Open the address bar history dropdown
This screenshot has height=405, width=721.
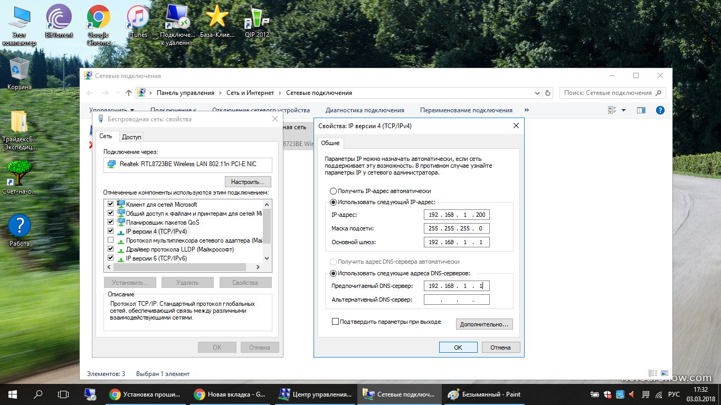click(x=537, y=93)
